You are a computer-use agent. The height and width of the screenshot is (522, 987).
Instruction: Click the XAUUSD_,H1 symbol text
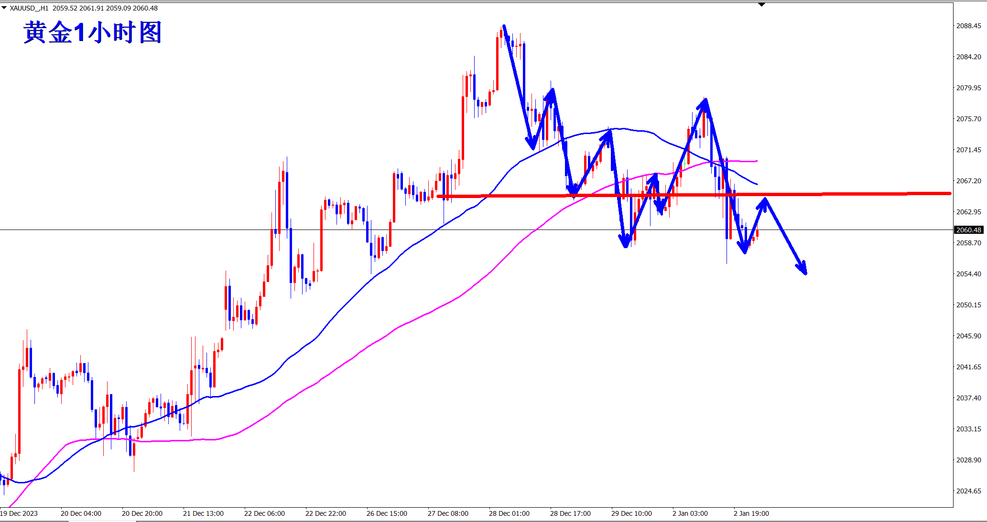(29, 8)
